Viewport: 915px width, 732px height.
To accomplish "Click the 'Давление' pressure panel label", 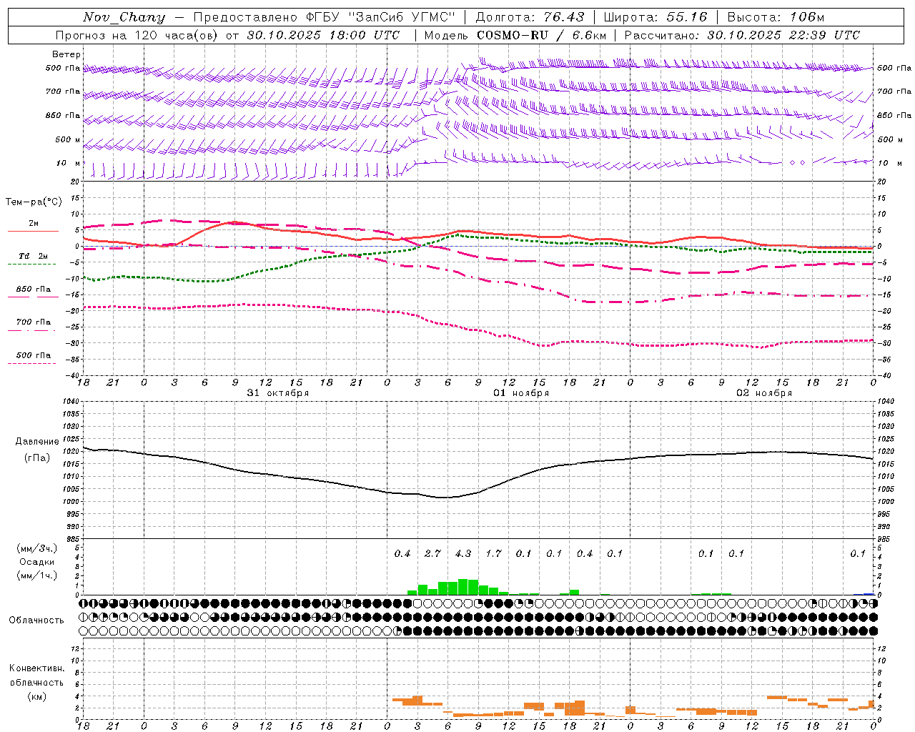I will pyautogui.click(x=37, y=442).
